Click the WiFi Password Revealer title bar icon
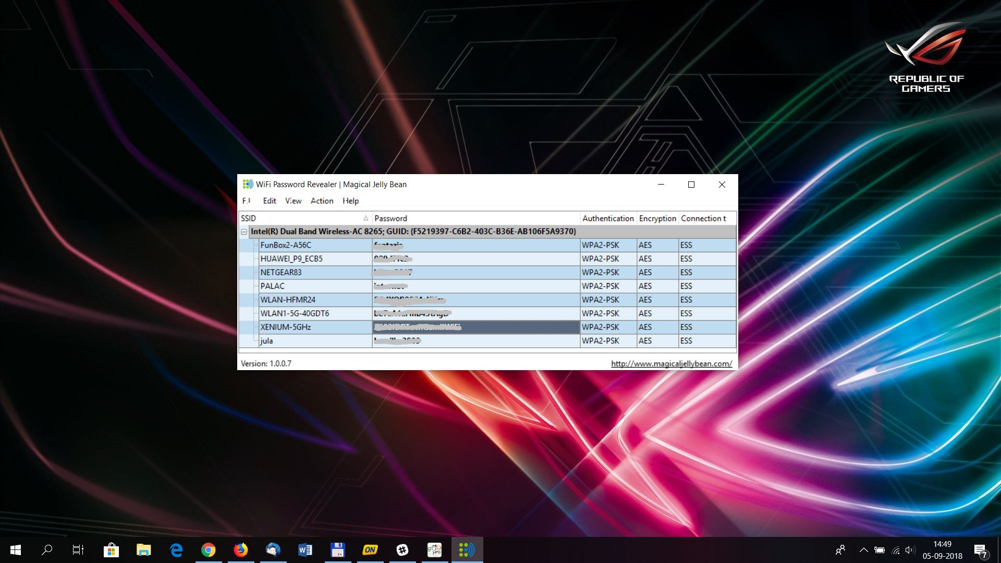This screenshot has height=563, width=1001. tap(248, 184)
